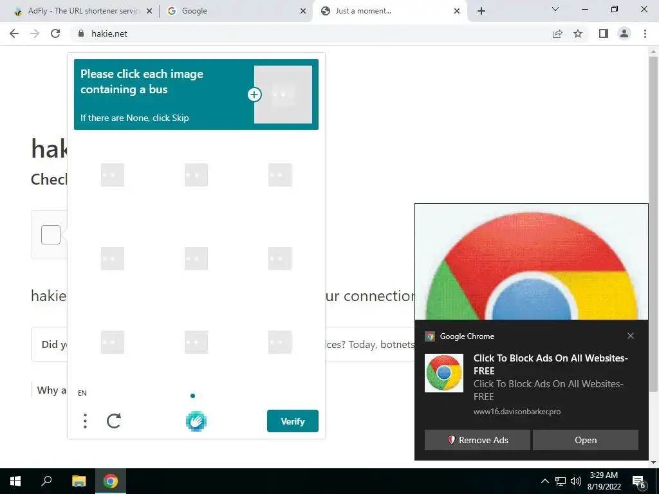
Task: Open the tab search chevron
Action: [x=555, y=9]
